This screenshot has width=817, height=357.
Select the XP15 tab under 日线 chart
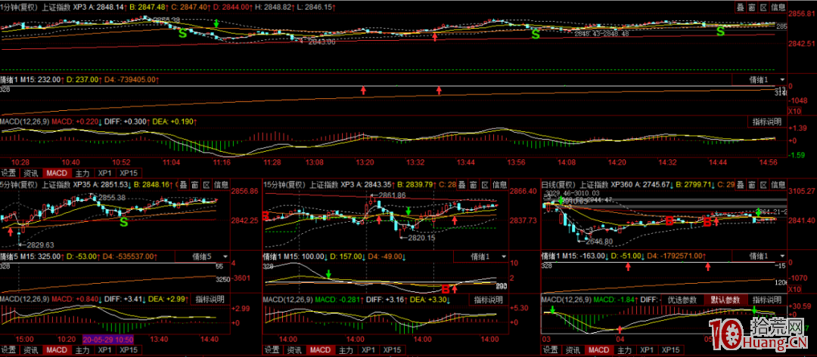(x=671, y=349)
